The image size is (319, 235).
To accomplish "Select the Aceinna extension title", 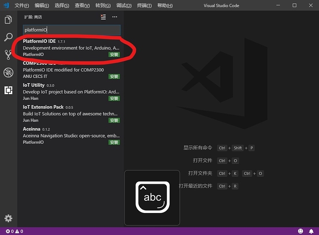I will tap(32, 129).
